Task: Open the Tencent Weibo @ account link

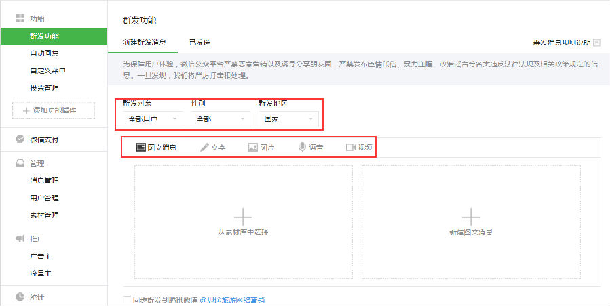Action: point(231,299)
